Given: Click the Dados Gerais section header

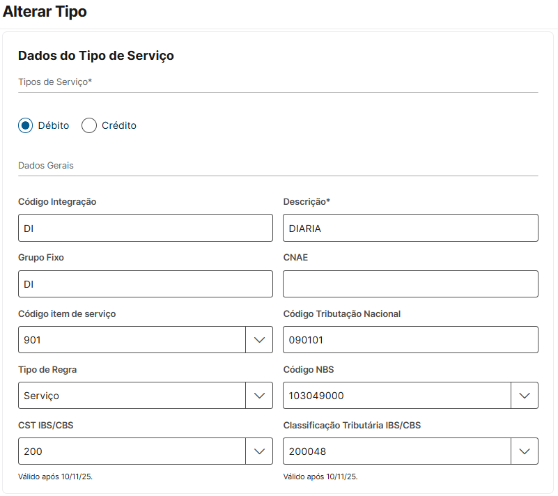Looking at the screenshot, I should click(46, 166).
